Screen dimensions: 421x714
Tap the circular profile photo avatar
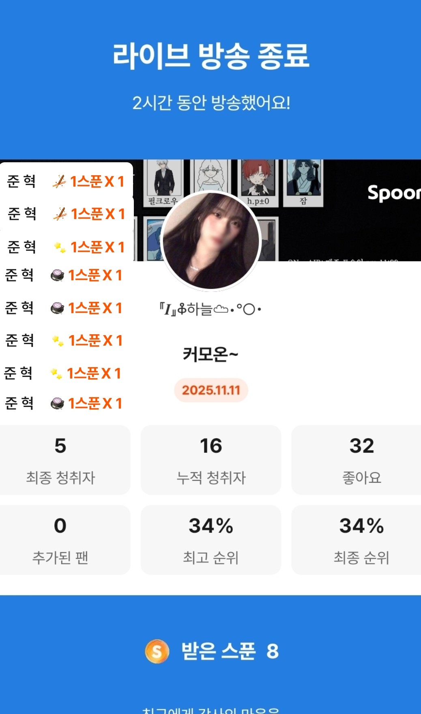[210, 241]
